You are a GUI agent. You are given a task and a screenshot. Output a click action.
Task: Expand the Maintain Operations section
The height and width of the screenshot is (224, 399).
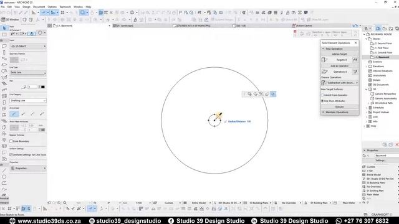point(323,112)
